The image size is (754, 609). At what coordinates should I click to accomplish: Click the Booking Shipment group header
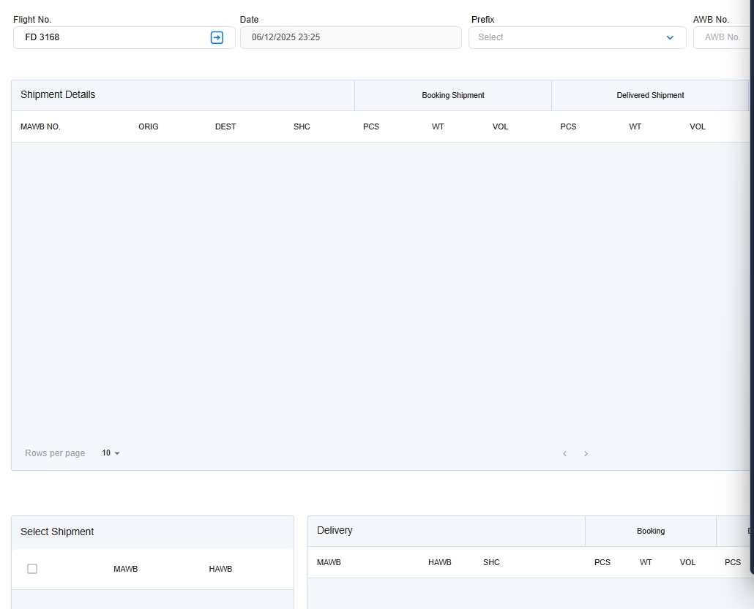[452, 96]
